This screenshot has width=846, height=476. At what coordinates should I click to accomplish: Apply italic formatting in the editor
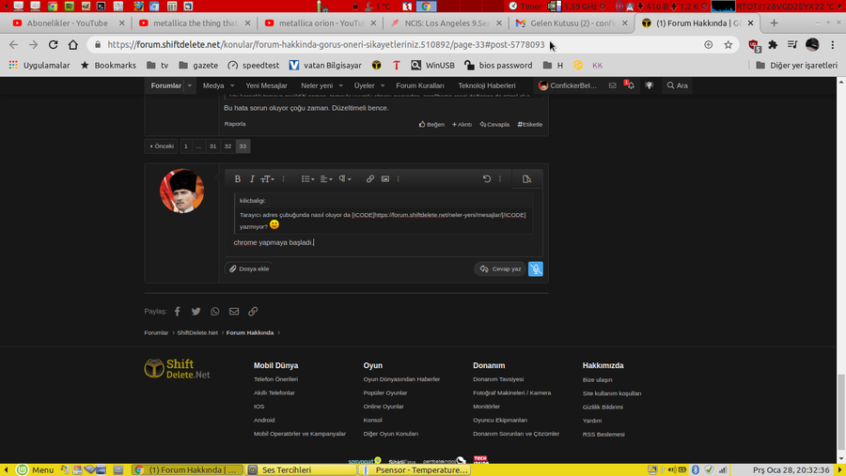(x=252, y=179)
